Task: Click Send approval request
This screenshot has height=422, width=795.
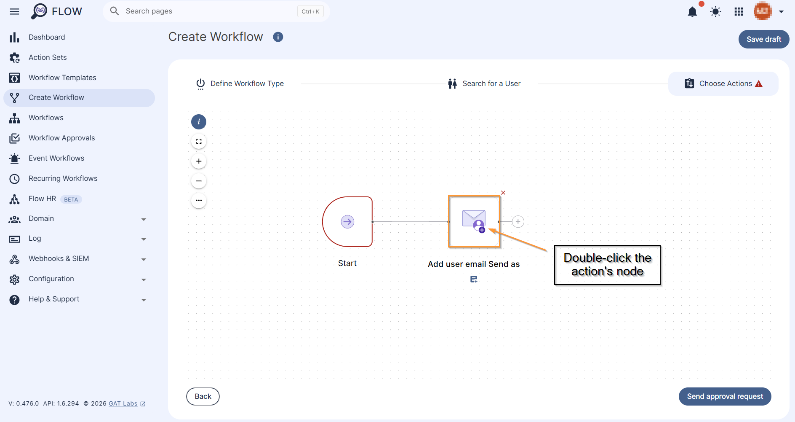Action: 725,397
